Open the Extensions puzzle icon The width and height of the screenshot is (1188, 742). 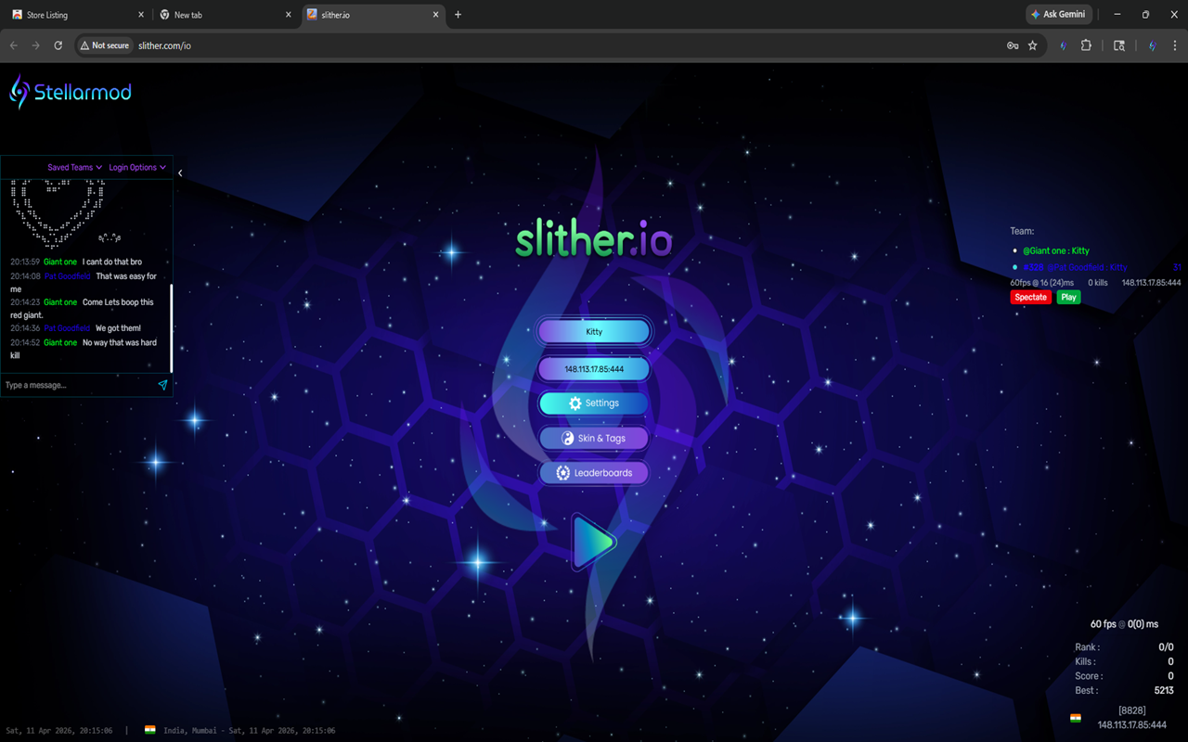[1086, 45]
